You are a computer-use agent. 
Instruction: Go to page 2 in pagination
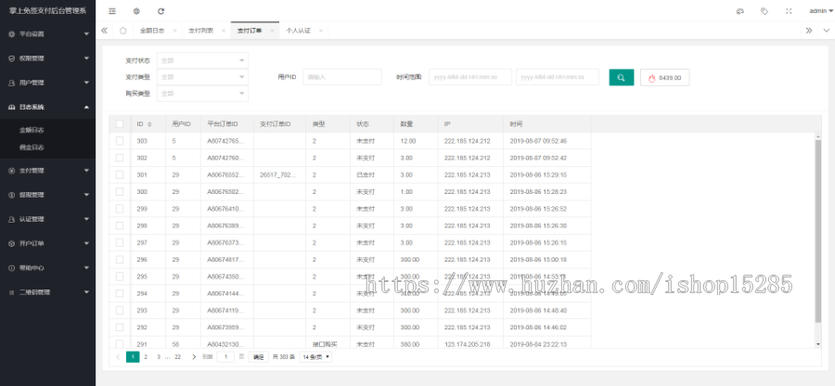point(146,356)
